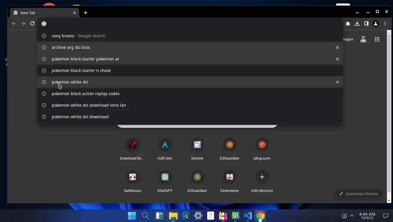Open the clock showing 4:44 AM
393x222 pixels.
click(x=367, y=216)
